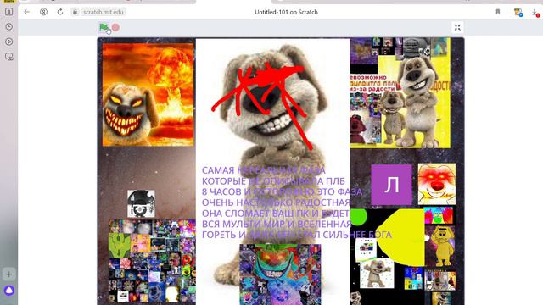The width and height of the screenshot is (543, 305).
Task: Open the downloads icon with red badge
Action: coord(535,13)
